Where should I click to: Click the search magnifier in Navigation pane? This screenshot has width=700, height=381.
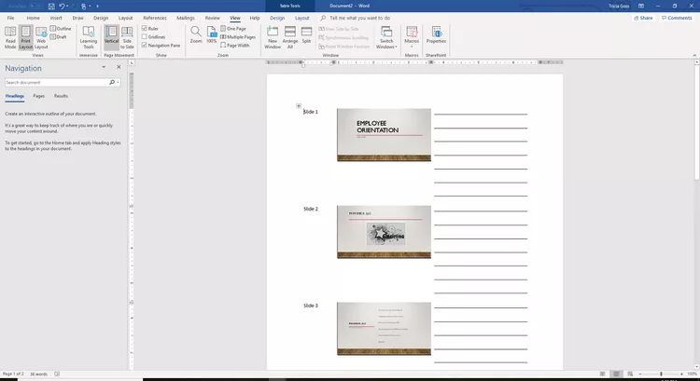(112, 82)
